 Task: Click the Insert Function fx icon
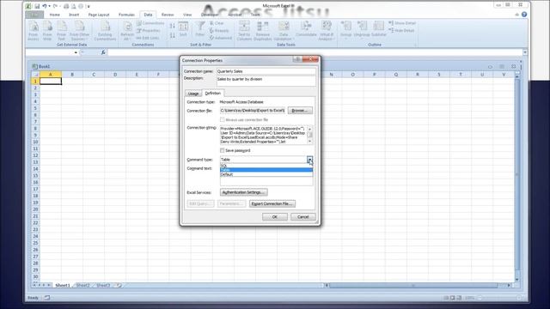(103, 52)
